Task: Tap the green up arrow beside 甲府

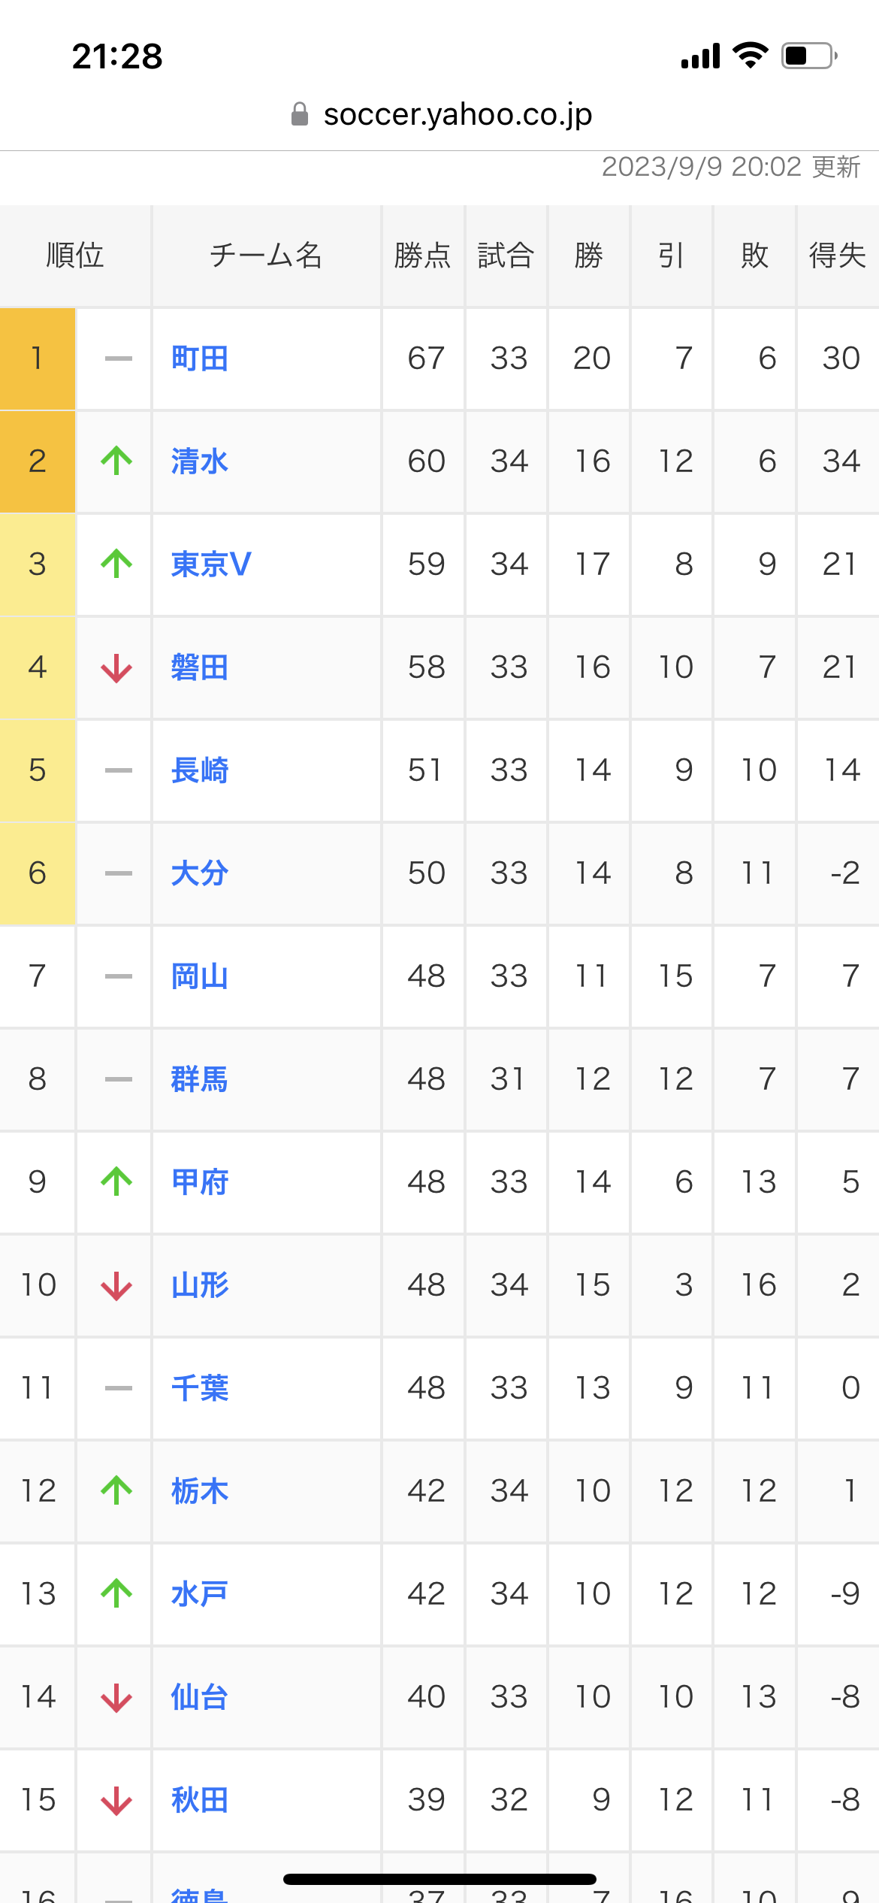Action: click(116, 1181)
